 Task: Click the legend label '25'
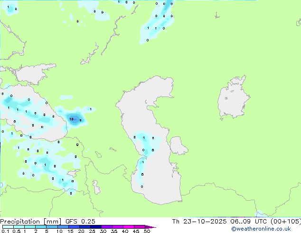point(92,231)
